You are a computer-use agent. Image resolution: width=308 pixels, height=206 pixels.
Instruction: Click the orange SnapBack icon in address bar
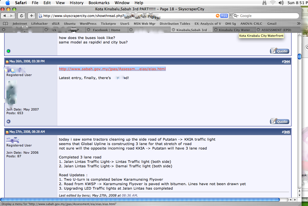218,16
